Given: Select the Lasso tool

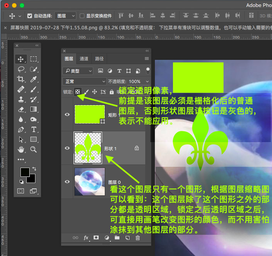Looking at the screenshot, I should pos(21,69).
